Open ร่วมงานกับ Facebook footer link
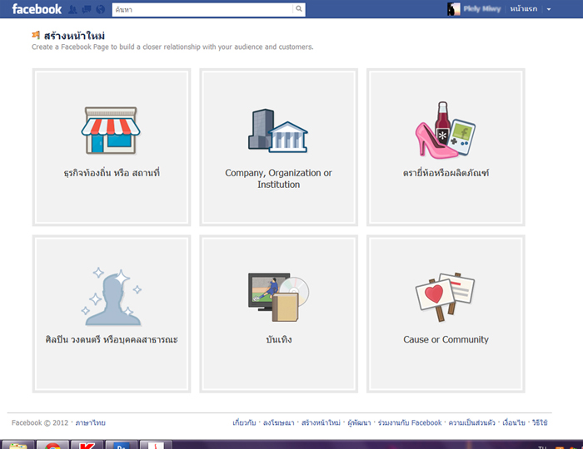Screen dimensions: 583x449 pyautogui.click(x=410, y=422)
